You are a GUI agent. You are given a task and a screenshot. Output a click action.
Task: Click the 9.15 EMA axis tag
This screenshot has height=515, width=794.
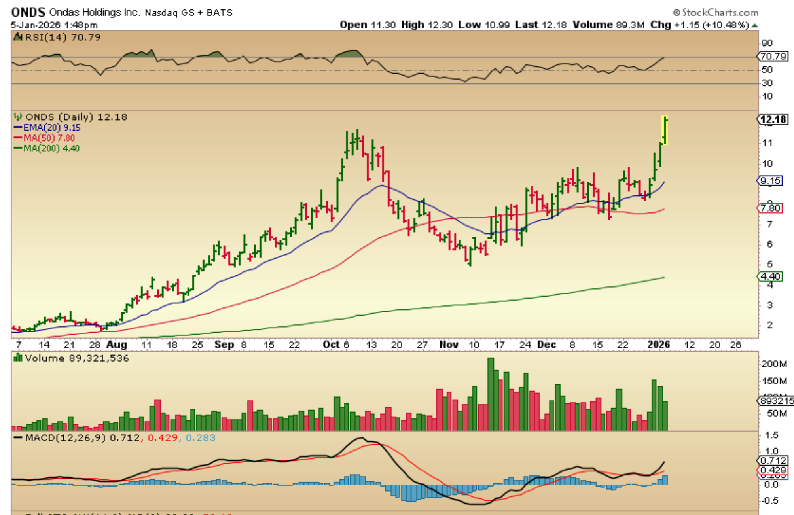(770, 181)
